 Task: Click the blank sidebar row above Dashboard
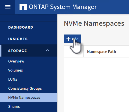[x=29, y=18]
